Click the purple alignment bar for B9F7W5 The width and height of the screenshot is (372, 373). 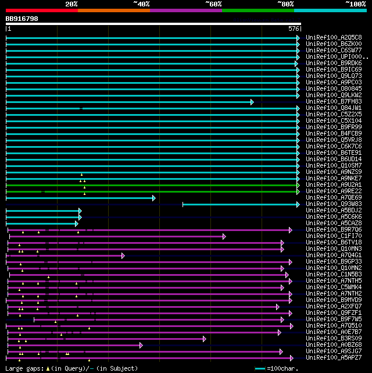(158, 320)
